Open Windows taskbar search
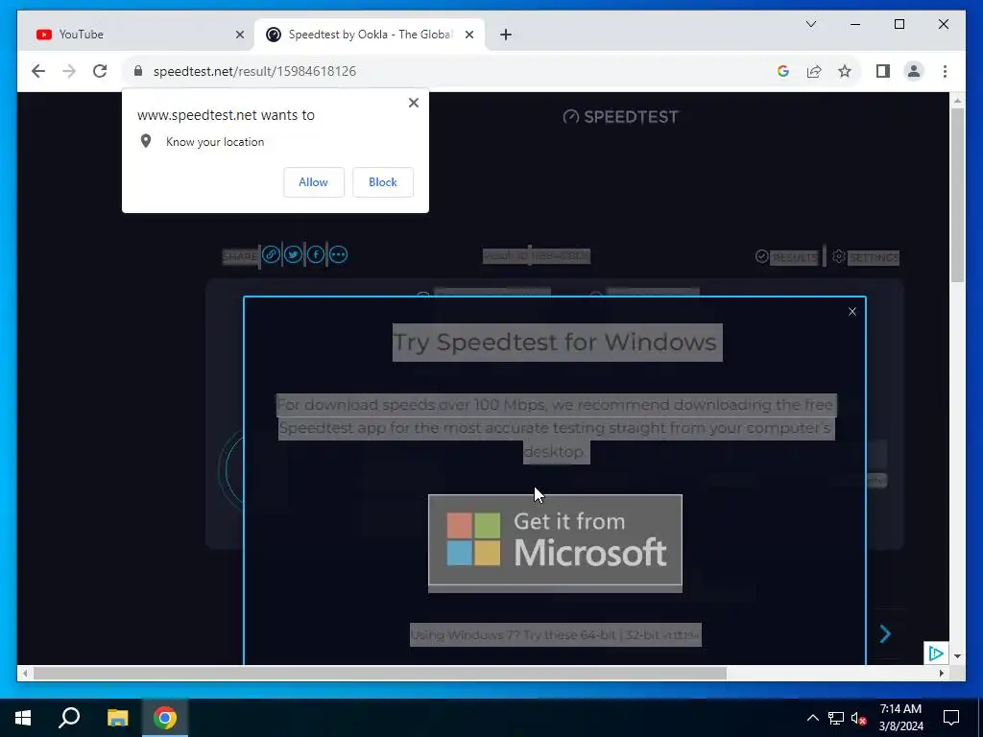983x737 pixels. [x=69, y=718]
